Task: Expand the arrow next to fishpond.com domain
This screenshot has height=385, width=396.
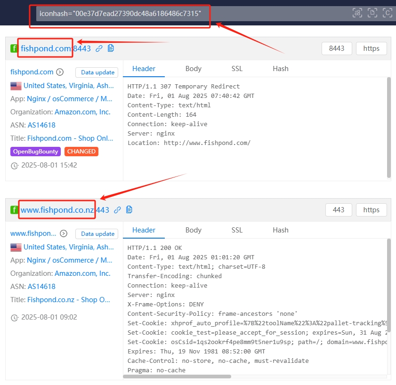Action: [60, 72]
